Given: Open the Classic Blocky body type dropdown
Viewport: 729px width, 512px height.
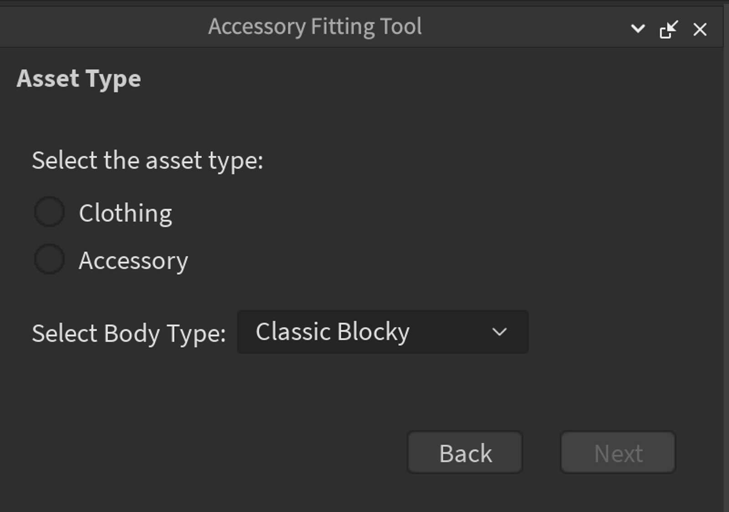Looking at the screenshot, I should pyautogui.click(x=383, y=332).
